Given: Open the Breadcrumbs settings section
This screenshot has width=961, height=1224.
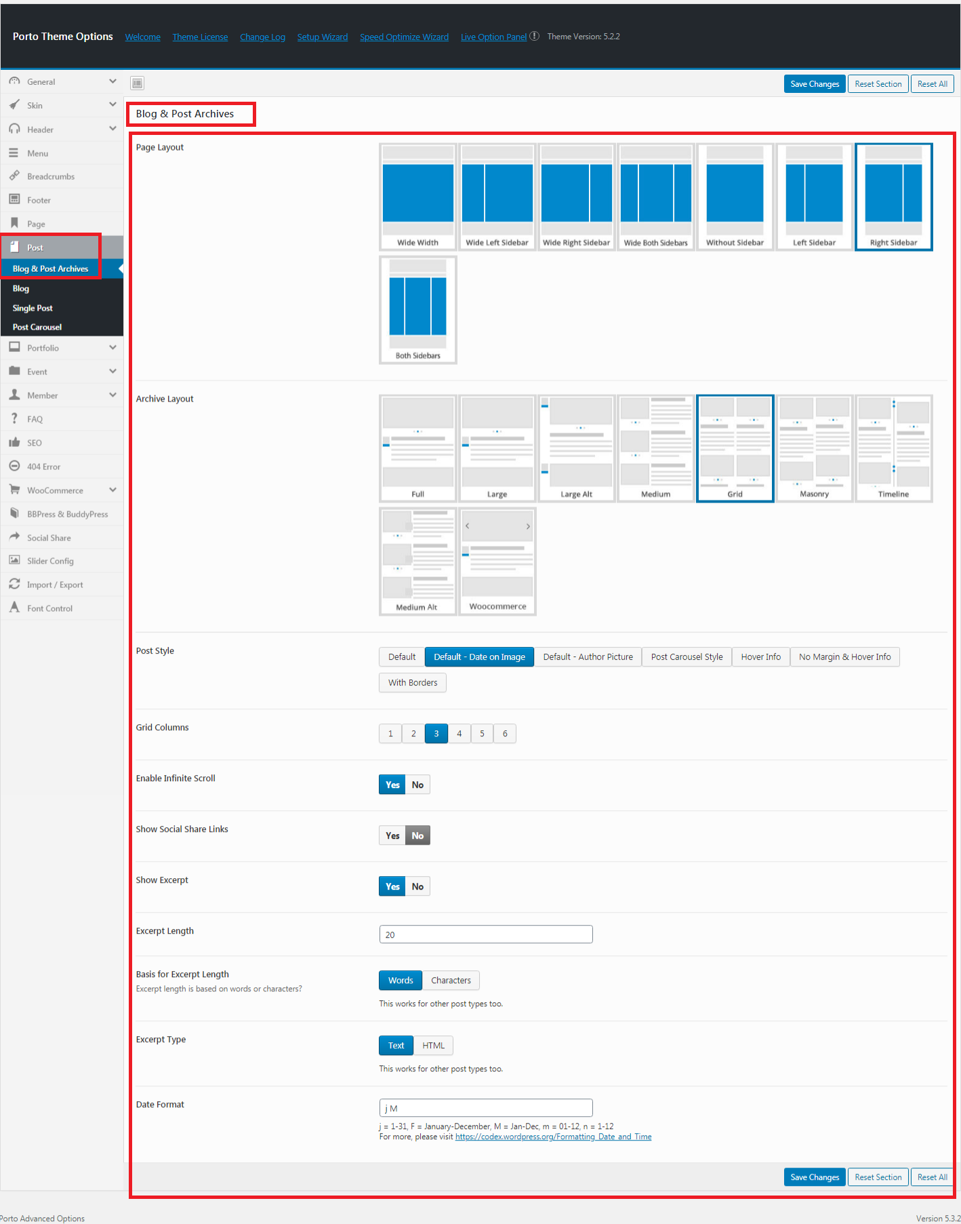Looking at the screenshot, I should click(x=62, y=176).
